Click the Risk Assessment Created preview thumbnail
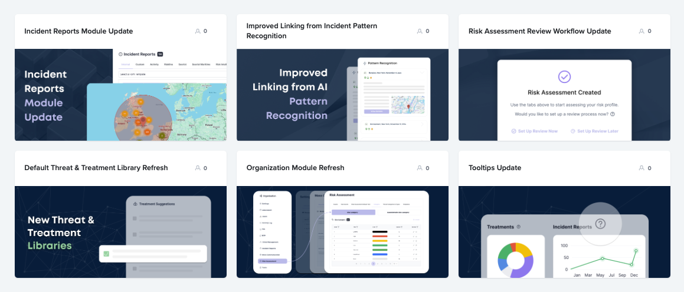Screen dimensions: 684x292 (x=564, y=95)
